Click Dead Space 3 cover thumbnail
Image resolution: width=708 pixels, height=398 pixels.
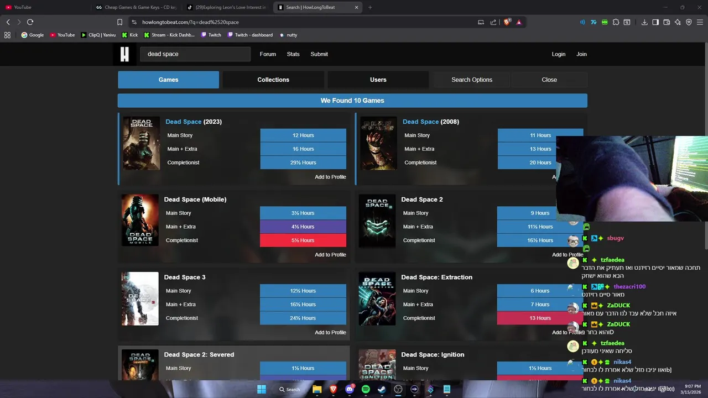point(140,298)
